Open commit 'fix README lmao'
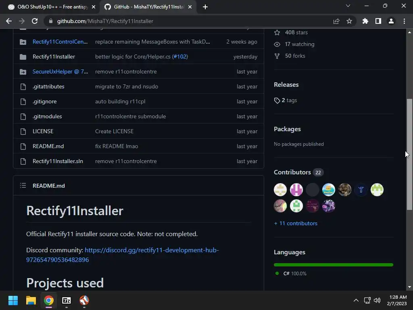413x310 pixels. click(x=117, y=146)
